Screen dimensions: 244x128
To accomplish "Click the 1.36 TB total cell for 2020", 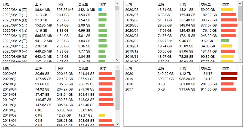I will click(207, 73).
